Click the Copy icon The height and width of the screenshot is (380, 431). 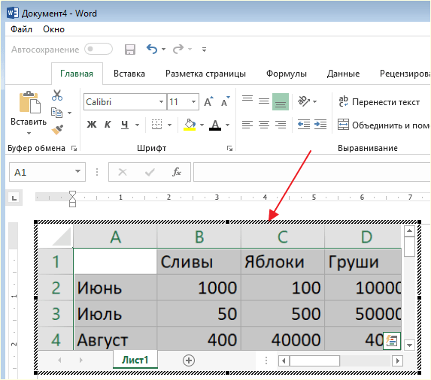tap(56, 113)
